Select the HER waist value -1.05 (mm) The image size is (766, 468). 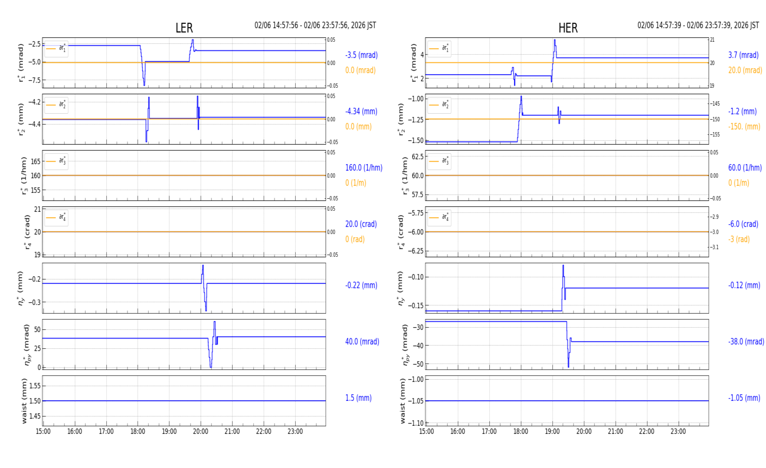pos(744,398)
